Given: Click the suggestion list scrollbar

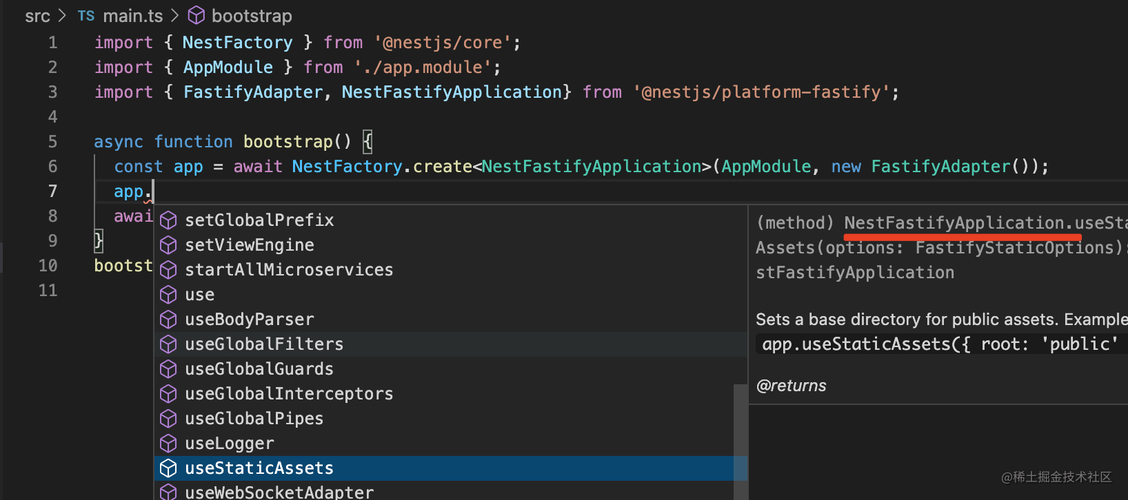Looking at the screenshot, I should pos(741,441).
